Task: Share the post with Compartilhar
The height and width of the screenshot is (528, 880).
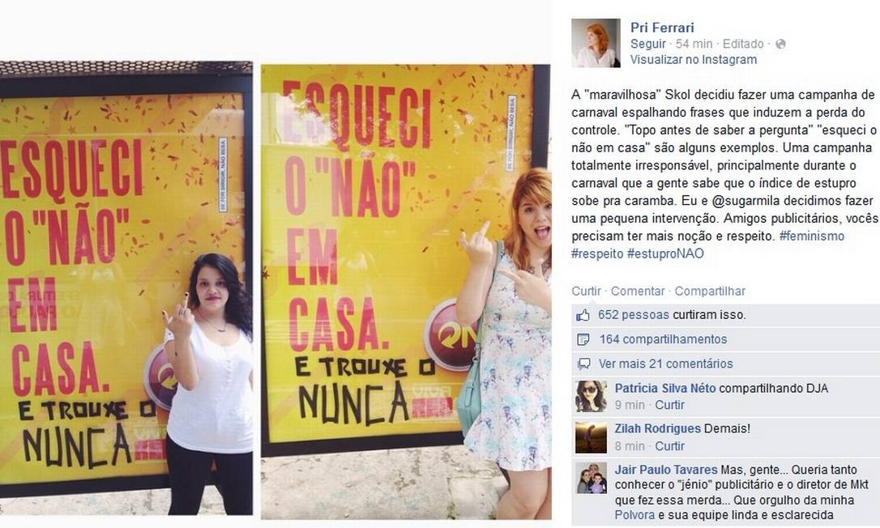Action: point(710,292)
